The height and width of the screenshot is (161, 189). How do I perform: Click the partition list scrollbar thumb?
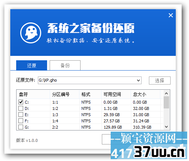tap(167, 102)
